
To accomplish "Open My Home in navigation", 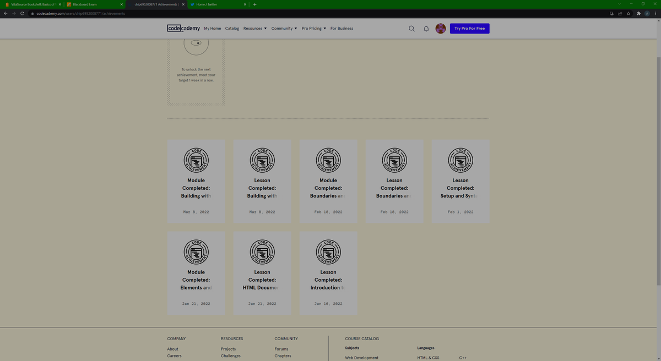I will pyautogui.click(x=213, y=29).
